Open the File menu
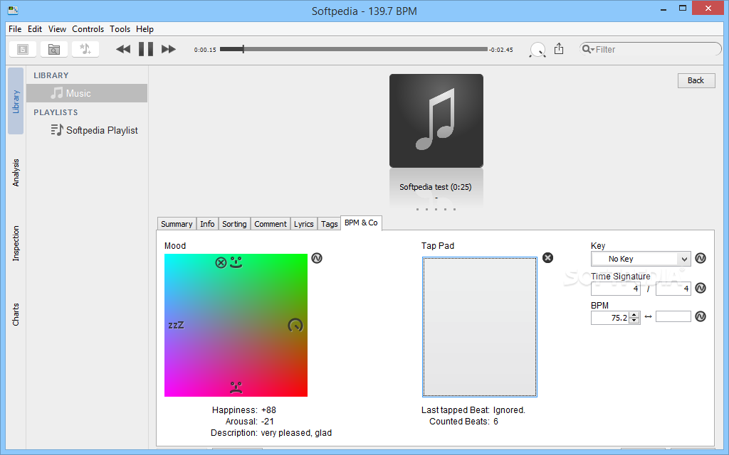 (15, 28)
